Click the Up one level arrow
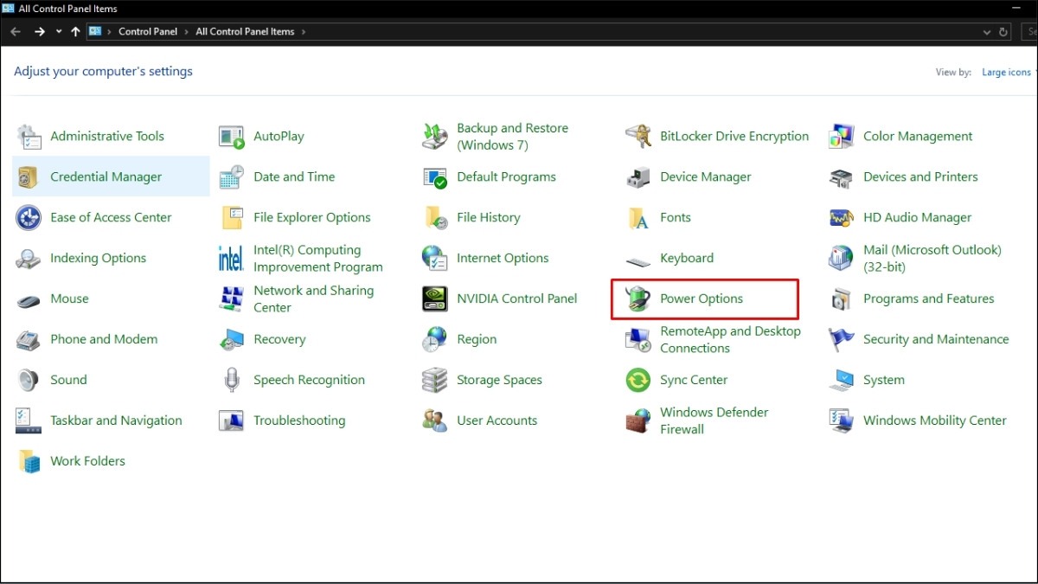The height and width of the screenshot is (584, 1038). point(75,32)
